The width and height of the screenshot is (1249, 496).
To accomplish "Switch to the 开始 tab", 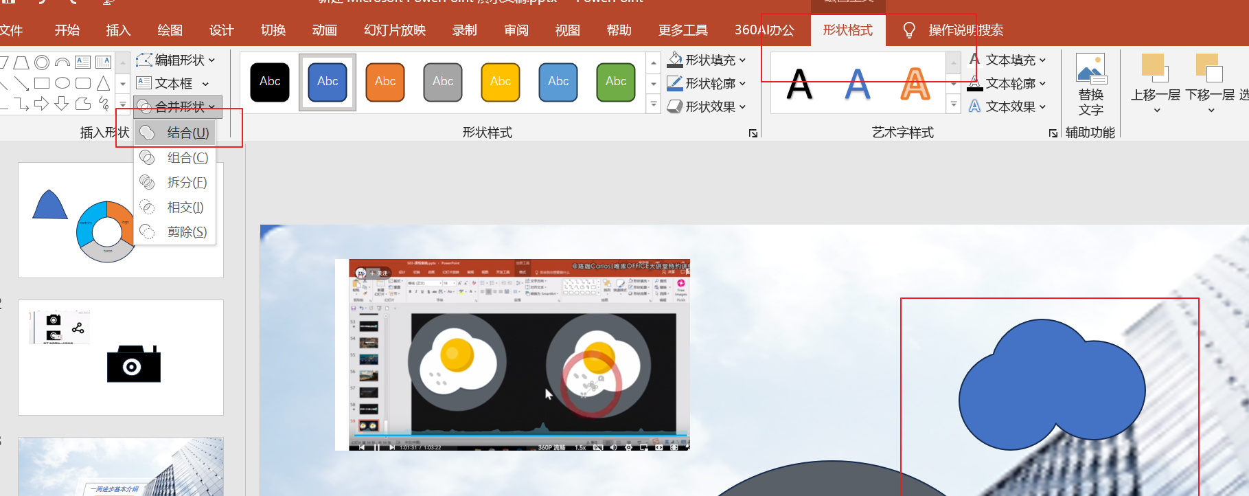I will click(x=67, y=30).
